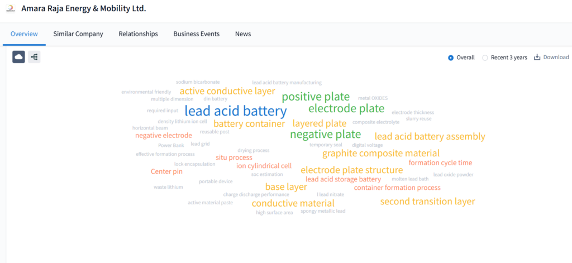The width and height of the screenshot is (572, 263).
Task: Open the News tab
Action: [x=243, y=34]
